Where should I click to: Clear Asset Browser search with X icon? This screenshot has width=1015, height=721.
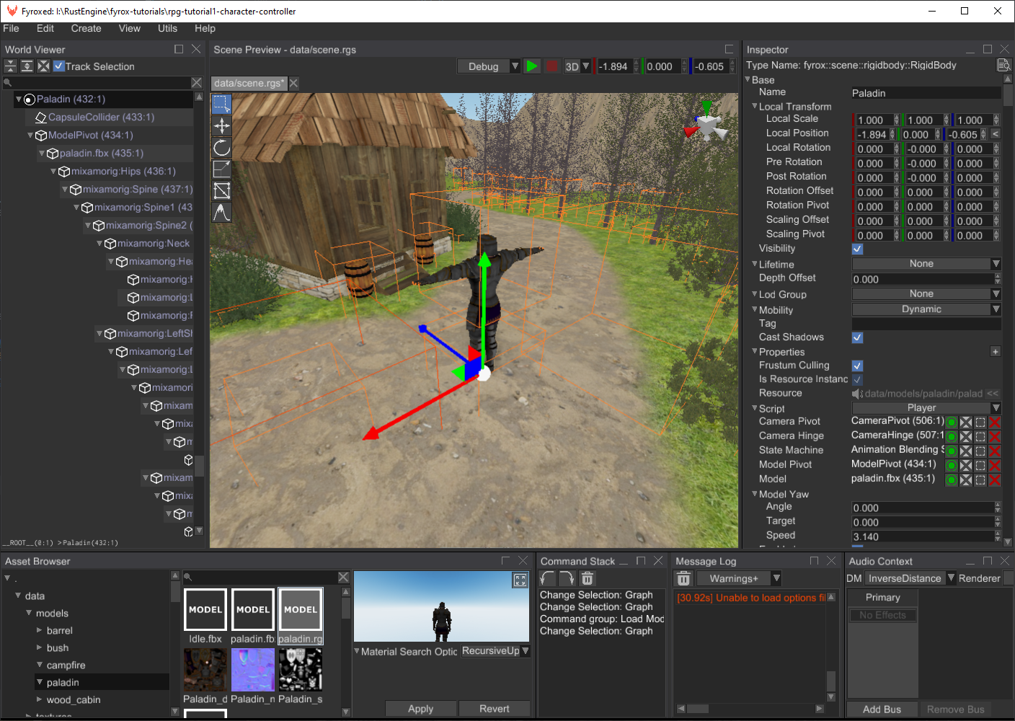click(343, 578)
